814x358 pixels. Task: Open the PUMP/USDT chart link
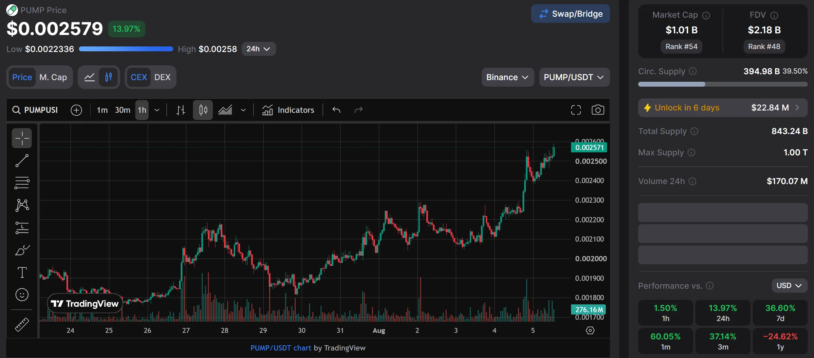coord(281,348)
